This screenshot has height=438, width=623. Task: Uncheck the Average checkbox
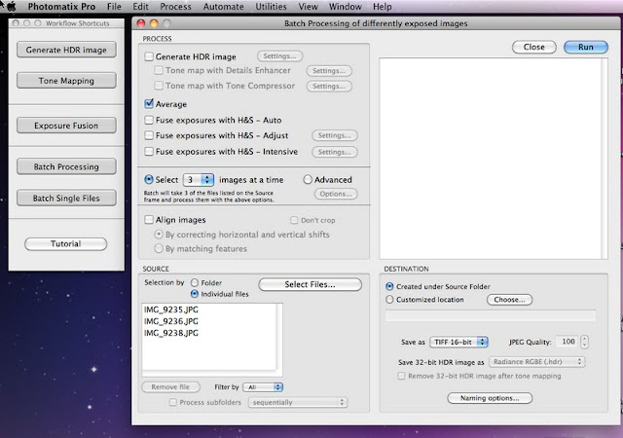(x=149, y=104)
